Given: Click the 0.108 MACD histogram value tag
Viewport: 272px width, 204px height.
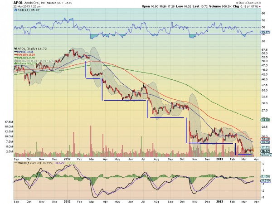Looking at the screenshot, I should [x=265, y=176].
